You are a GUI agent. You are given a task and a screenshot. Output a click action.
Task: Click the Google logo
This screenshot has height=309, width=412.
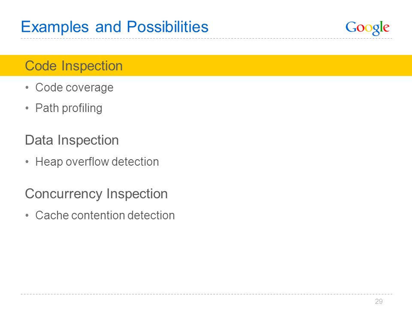coord(367,28)
